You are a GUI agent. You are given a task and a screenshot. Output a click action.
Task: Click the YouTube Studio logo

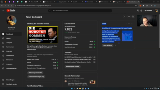11,10
